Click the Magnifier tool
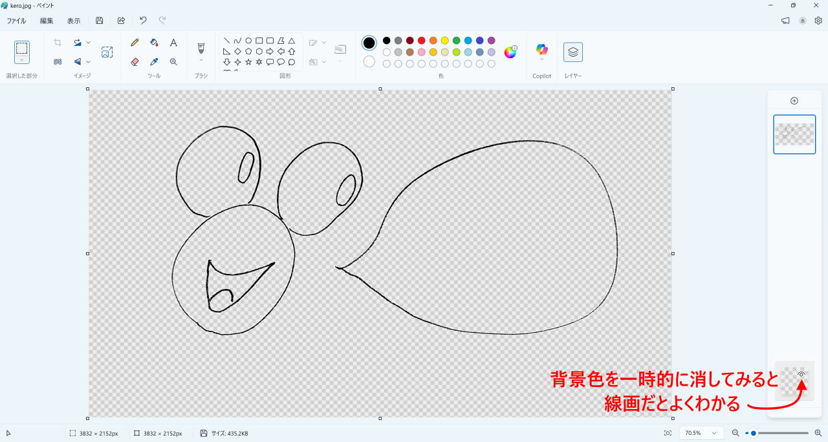 (173, 62)
